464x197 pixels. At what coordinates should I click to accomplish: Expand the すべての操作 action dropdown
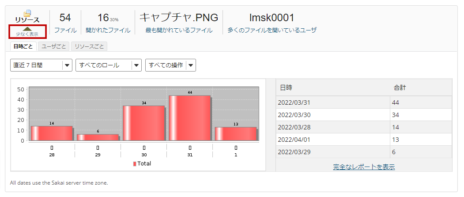[x=170, y=65]
